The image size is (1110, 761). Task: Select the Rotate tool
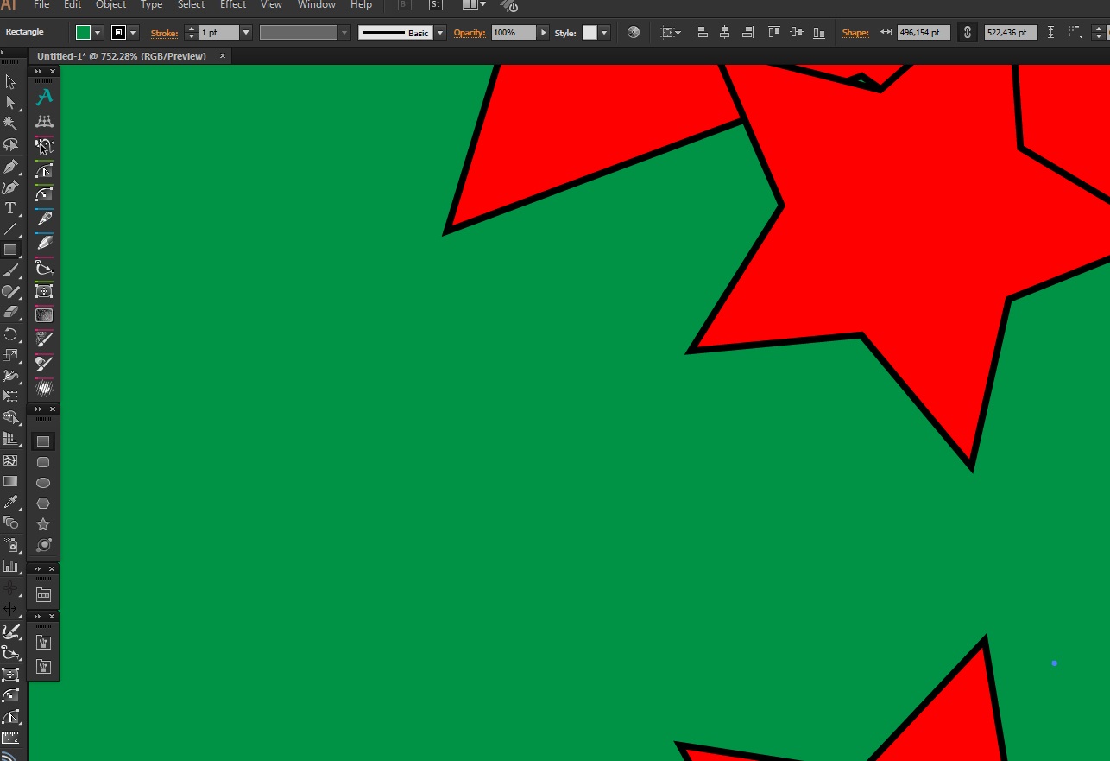10,334
